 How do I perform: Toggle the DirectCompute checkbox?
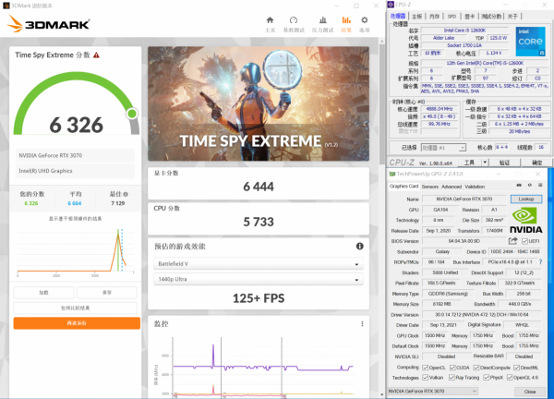tap(476, 368)
